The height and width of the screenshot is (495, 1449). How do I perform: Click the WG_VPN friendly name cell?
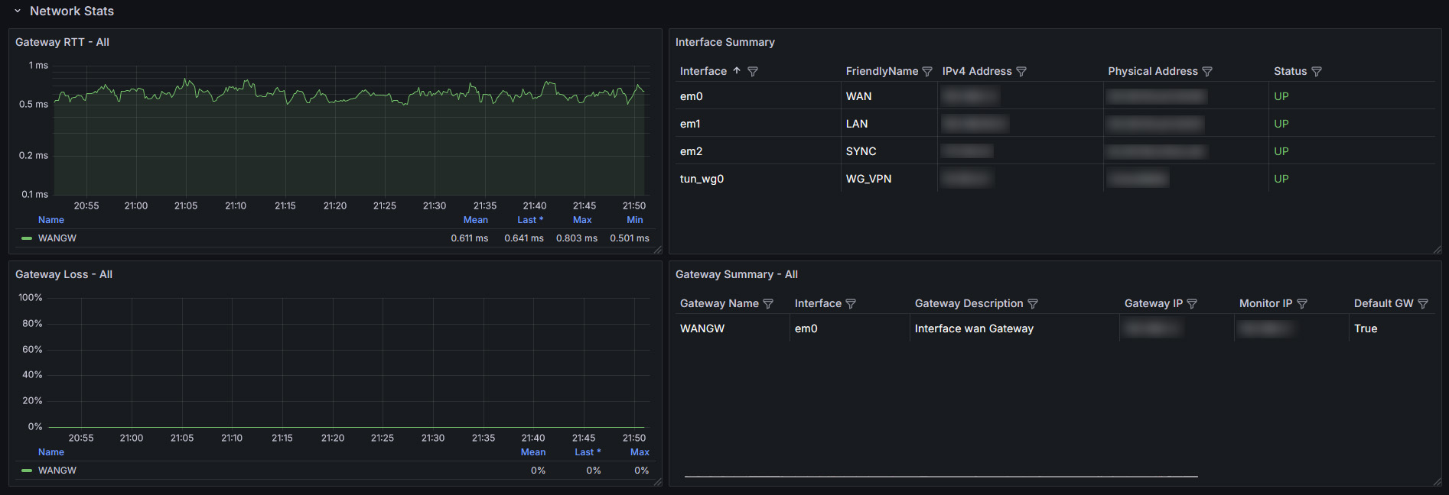[x=889, y=179]
